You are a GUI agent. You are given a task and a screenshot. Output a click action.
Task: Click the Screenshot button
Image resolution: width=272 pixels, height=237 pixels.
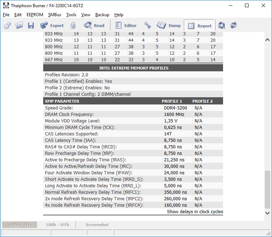[97, 225]
